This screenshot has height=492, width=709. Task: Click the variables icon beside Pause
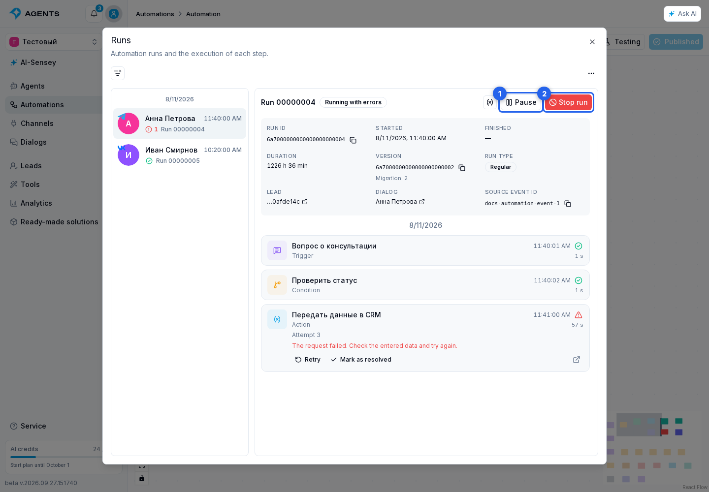(490, 102)
